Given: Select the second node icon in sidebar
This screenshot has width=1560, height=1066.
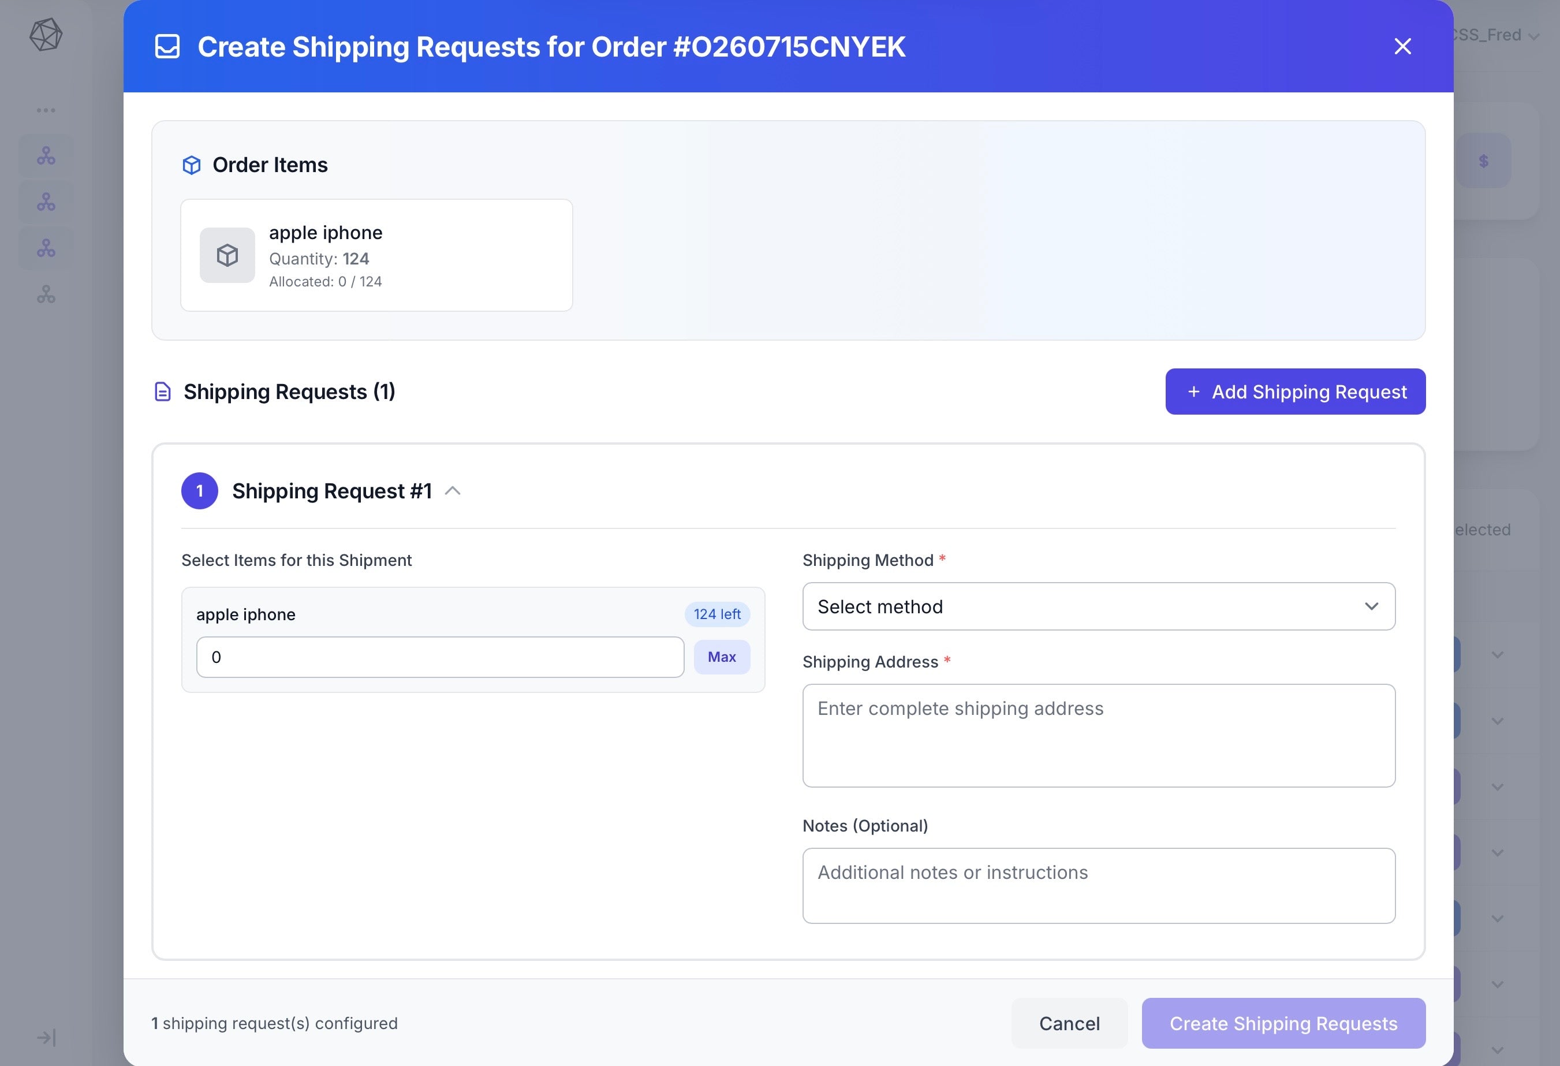Looking at the screenshot, I should coord(46,202).
